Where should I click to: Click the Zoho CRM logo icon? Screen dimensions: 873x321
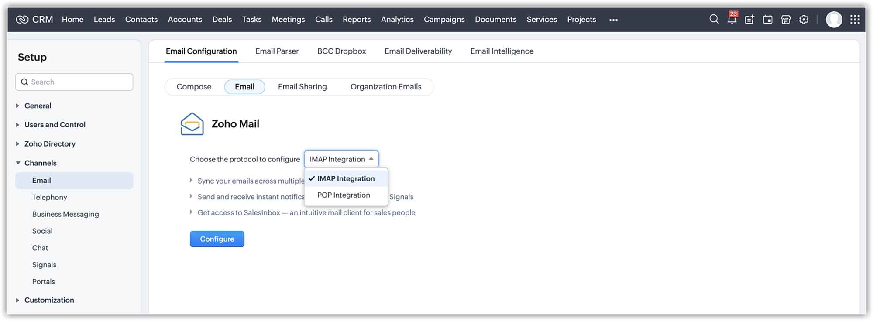(x=22, y=20)
